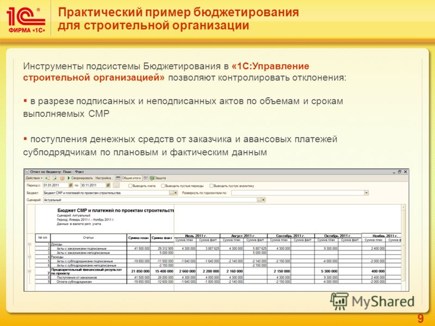
Task: Select Оплата субподрядчикам row
Action: [218, 281]
